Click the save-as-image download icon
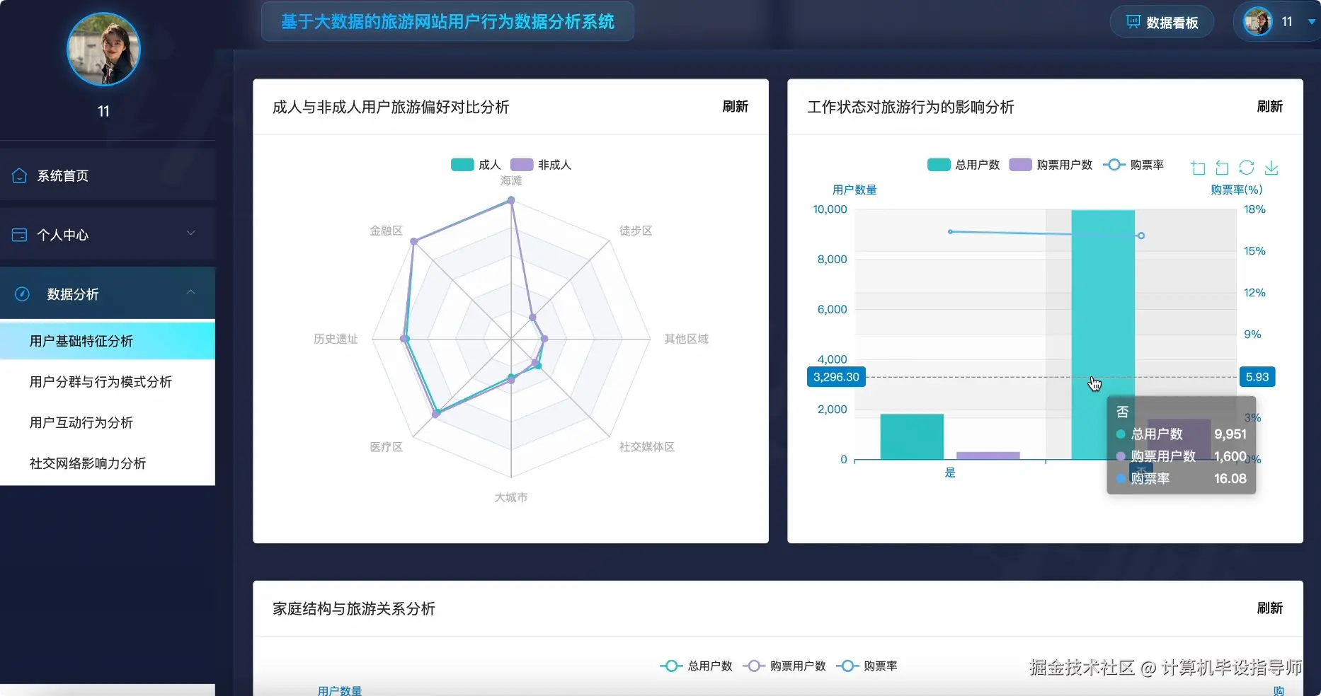1321x696 pixels. (x=1271, y=168)
